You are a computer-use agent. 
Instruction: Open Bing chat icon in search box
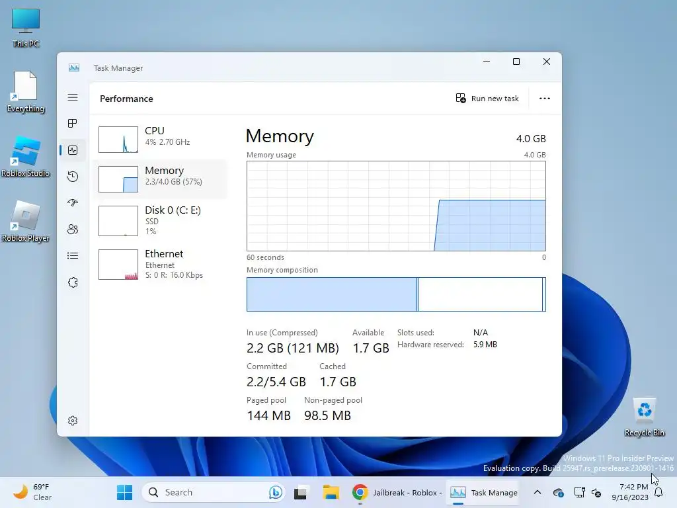(x=275, y=492)
